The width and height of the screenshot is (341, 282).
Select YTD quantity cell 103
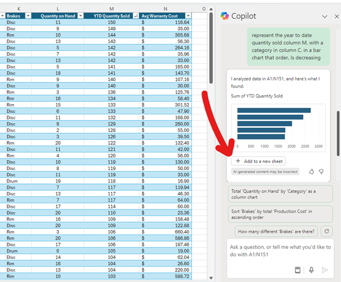pyautogui.click(x=112, y=276)
